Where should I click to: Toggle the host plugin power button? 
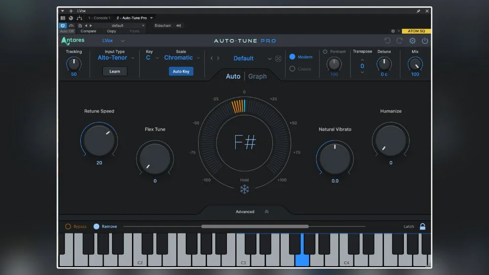[x=63, y=25]
